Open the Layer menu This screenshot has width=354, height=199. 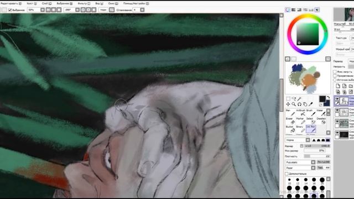[x=46, y=4]
